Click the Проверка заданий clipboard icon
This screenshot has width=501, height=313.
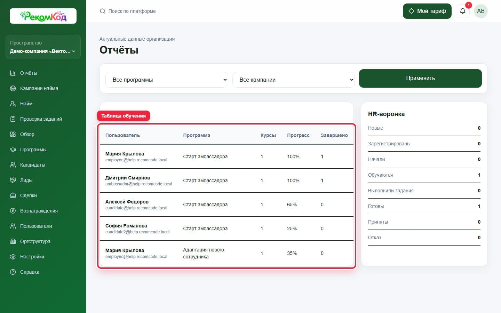(x=13, y=119)
